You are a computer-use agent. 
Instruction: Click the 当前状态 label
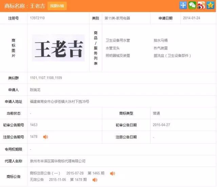point(14,113)
